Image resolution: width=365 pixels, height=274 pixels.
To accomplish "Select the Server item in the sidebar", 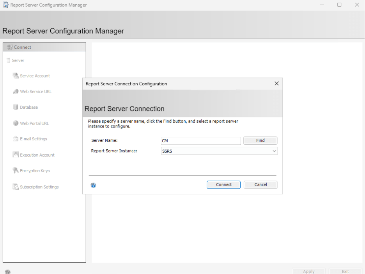I will tap(17, 60).
